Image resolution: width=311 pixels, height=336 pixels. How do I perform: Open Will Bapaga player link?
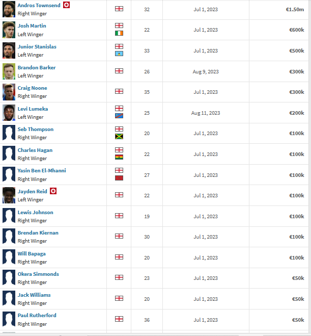coord(32,253)
